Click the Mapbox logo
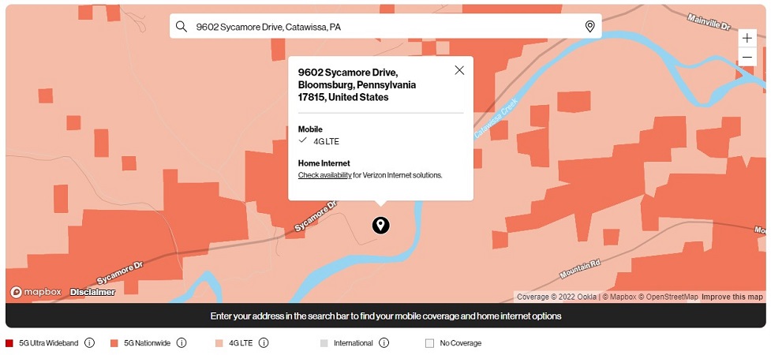771x355 pixels. tap(36, 292)
